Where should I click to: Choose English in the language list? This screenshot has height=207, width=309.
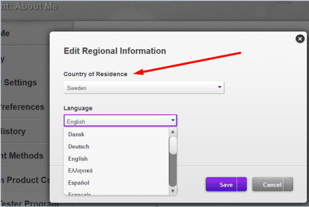(77, 159)
